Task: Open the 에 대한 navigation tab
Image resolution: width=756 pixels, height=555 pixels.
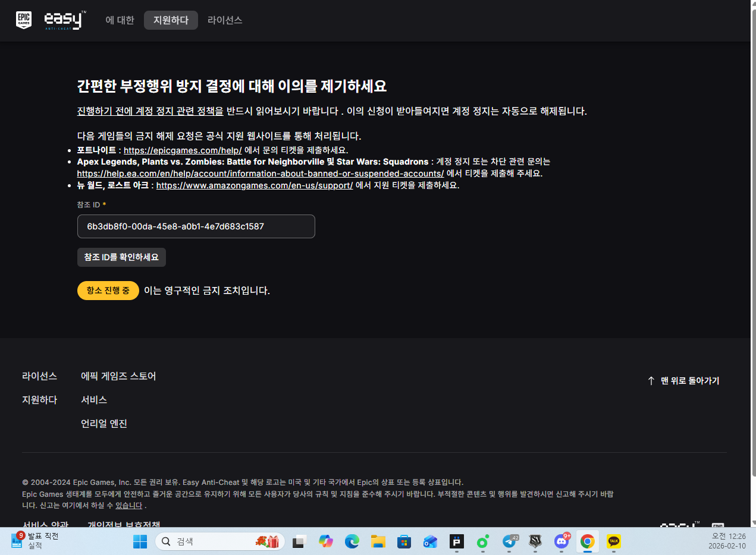Action: tap(120, 20)
